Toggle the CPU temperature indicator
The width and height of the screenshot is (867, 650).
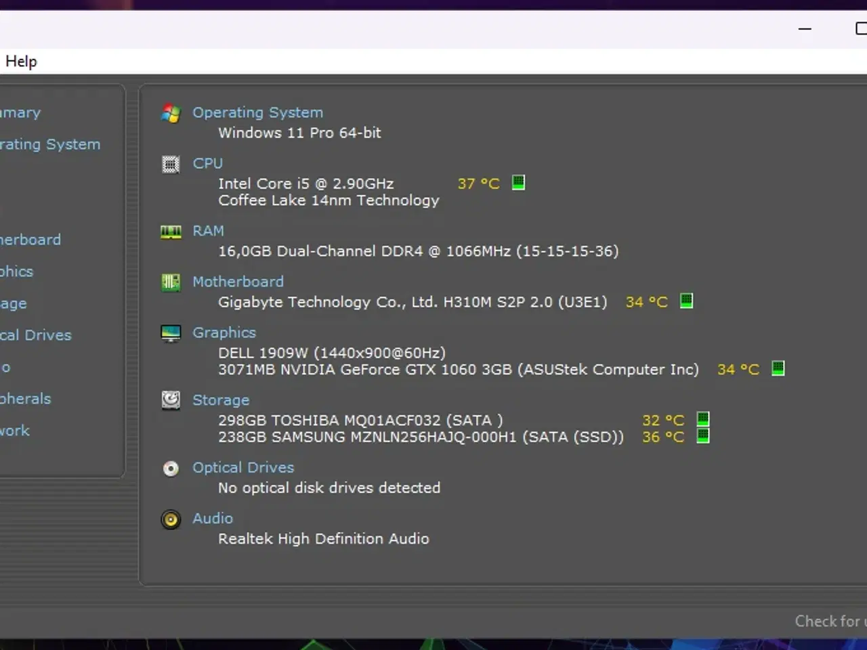point(518,182)
